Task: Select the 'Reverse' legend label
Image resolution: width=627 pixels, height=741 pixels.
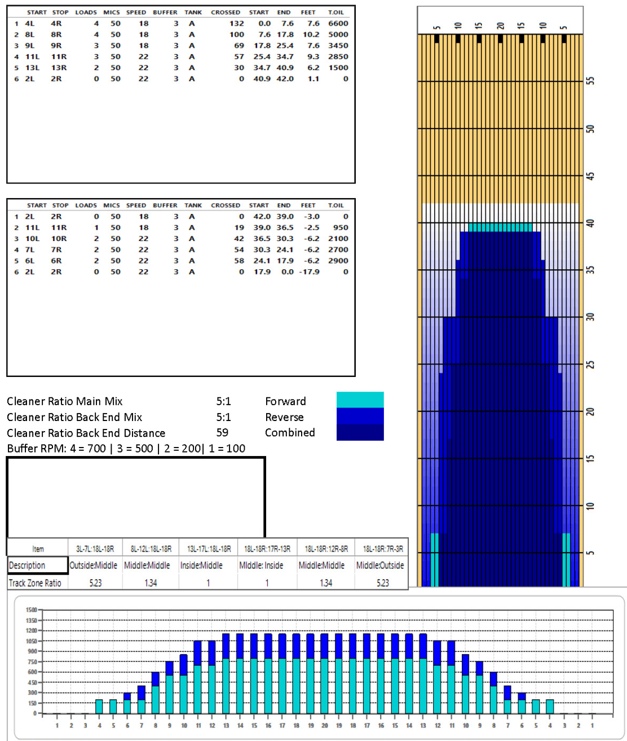Action: 284,417
